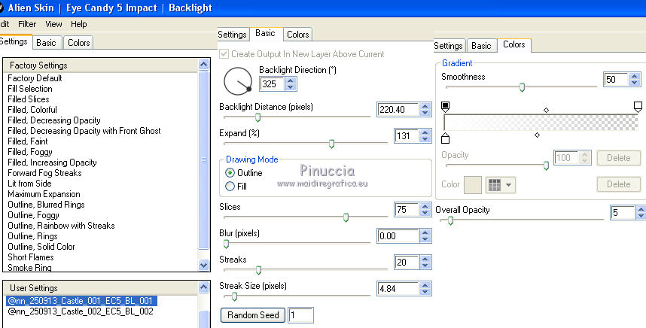
Task: Select Outline, Rainbow with Streaks preset
Action: tap(61, 226)
